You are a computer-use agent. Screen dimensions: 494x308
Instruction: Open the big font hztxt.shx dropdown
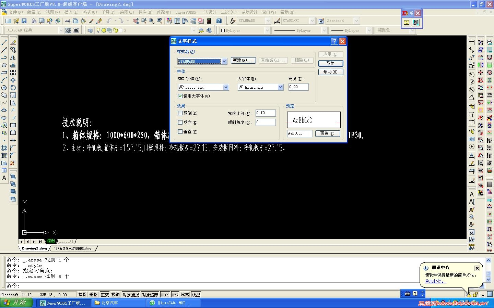point(281,87)
